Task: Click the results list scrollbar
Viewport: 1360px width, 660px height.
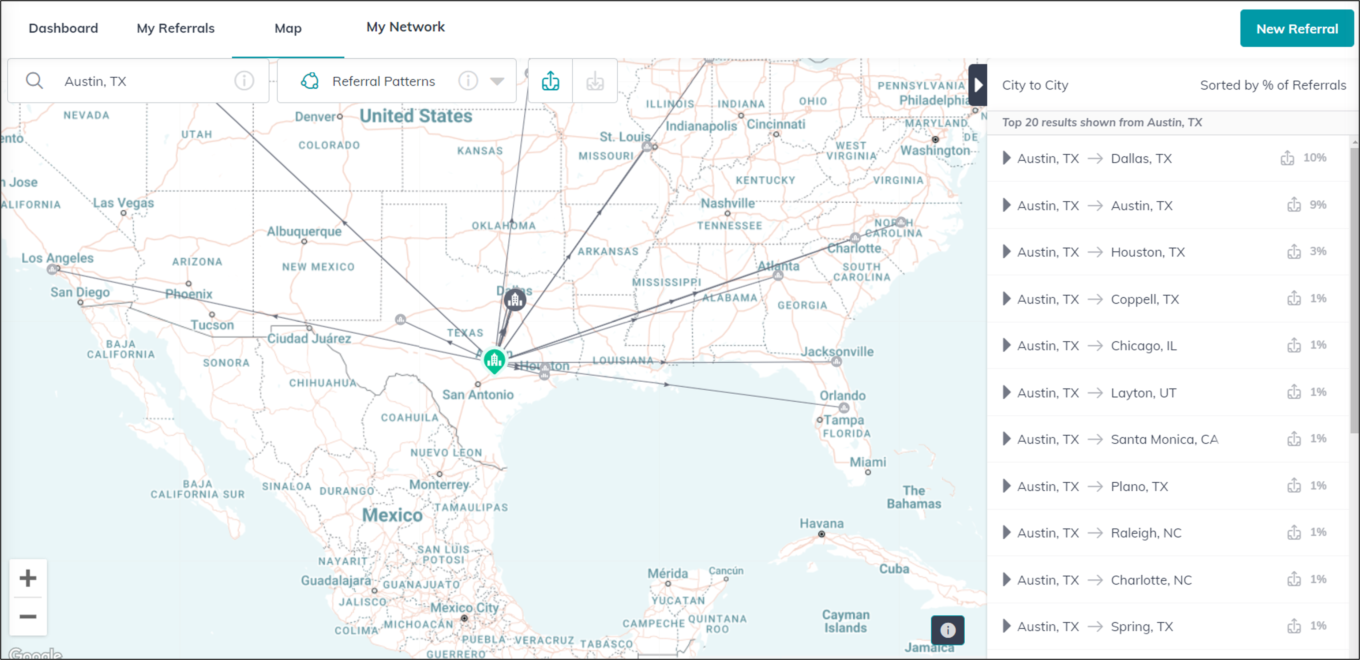Action: [1355, 290]
